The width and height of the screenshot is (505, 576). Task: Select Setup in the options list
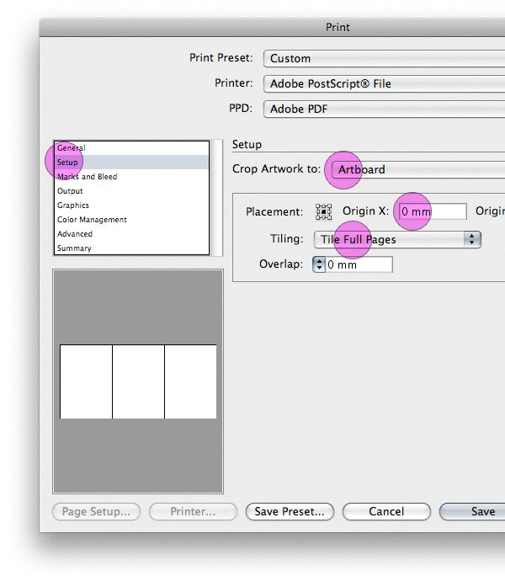click(68, 163)
